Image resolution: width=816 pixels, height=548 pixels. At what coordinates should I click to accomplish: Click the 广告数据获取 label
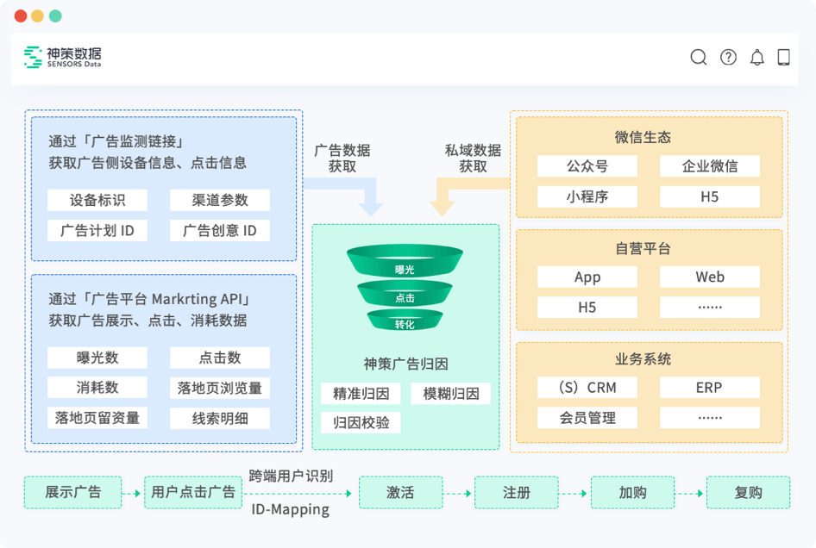coord(342,159)
